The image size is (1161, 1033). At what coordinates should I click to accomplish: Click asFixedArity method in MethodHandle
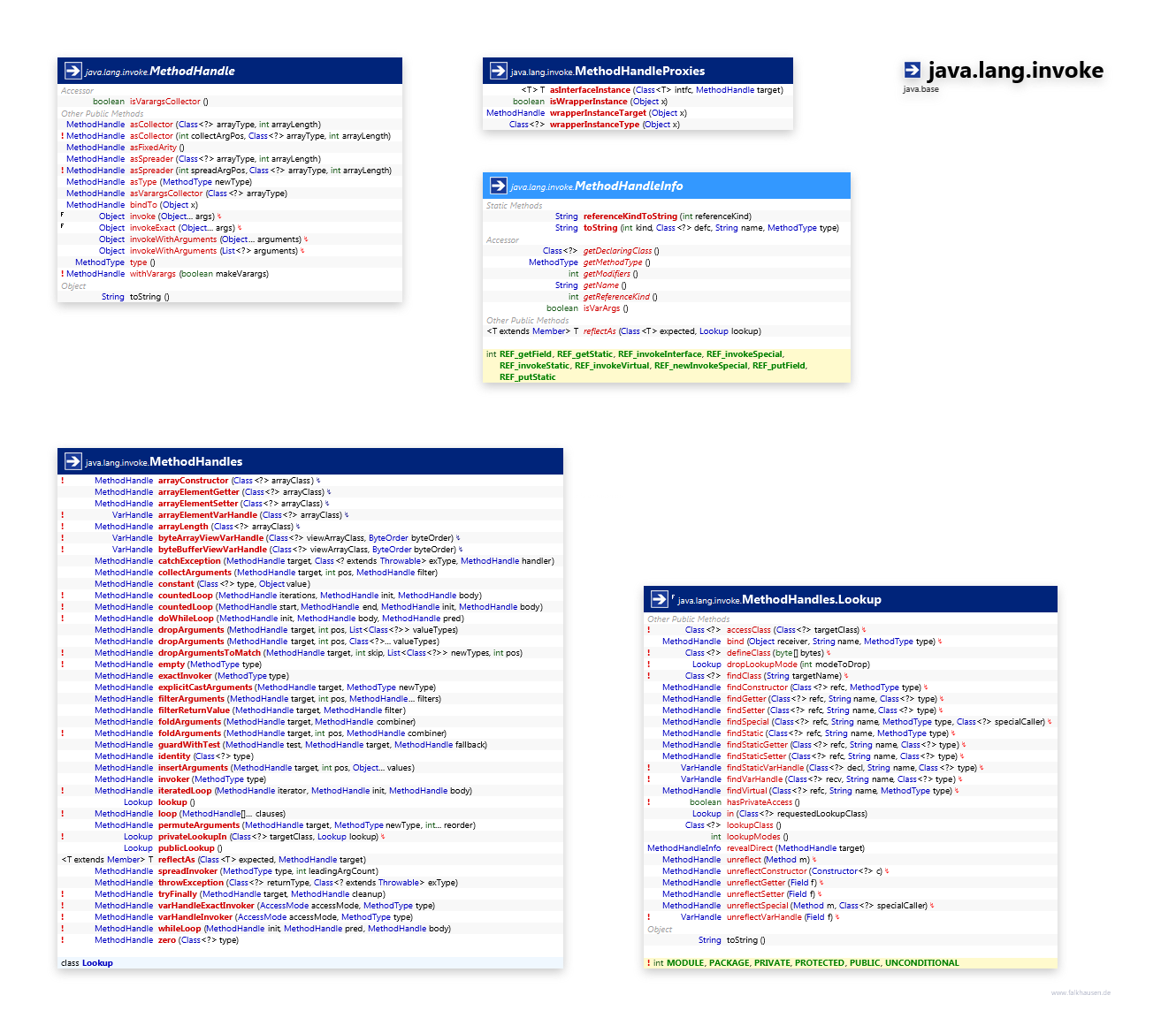click(x=153, y=148)
